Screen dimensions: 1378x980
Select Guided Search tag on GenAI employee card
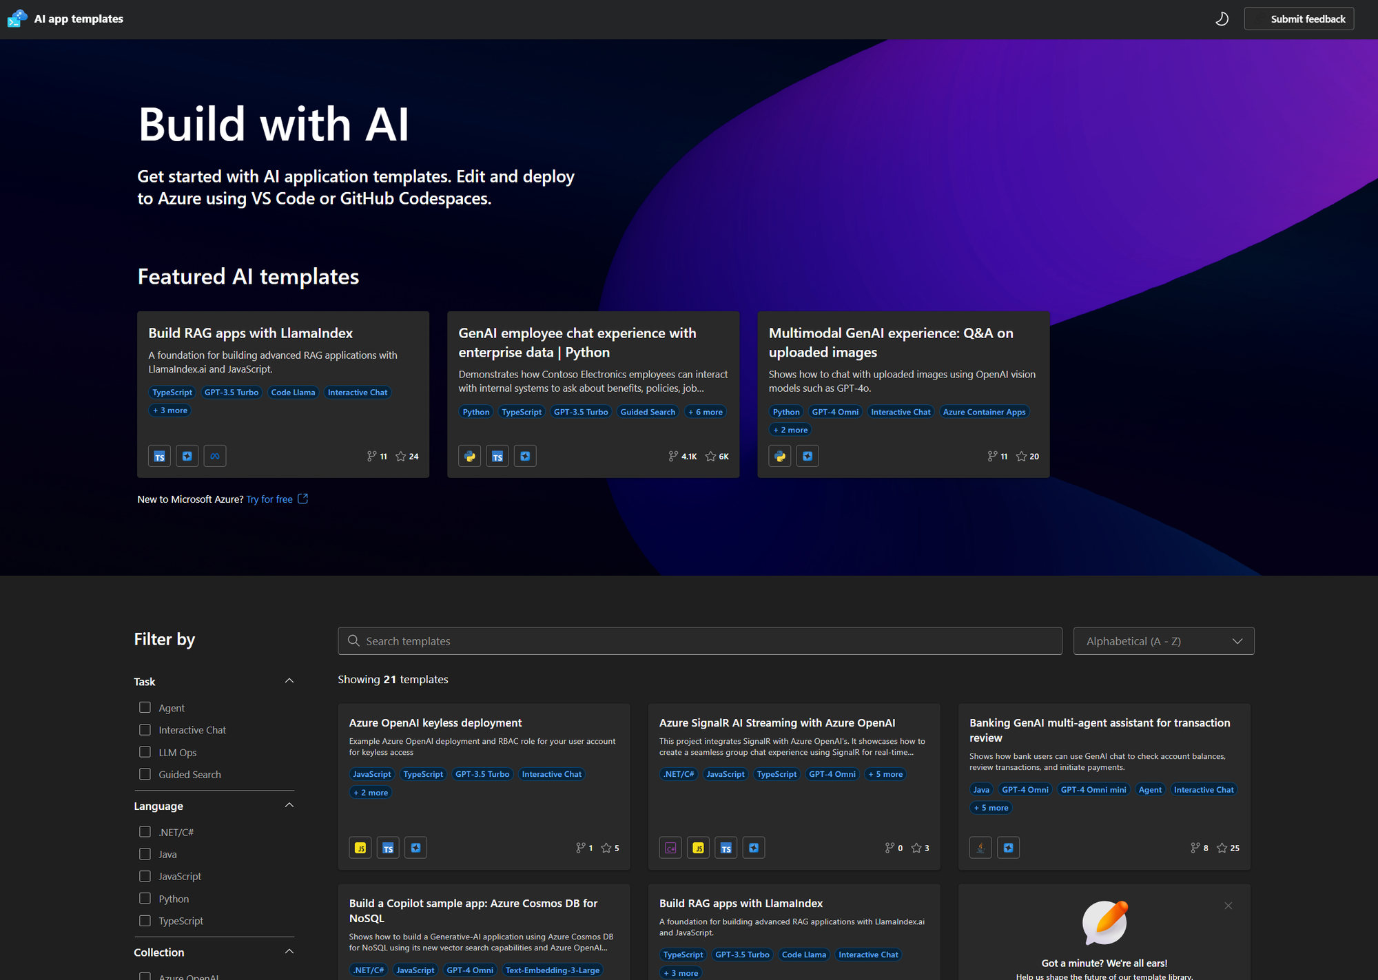(x=648, y=412)
